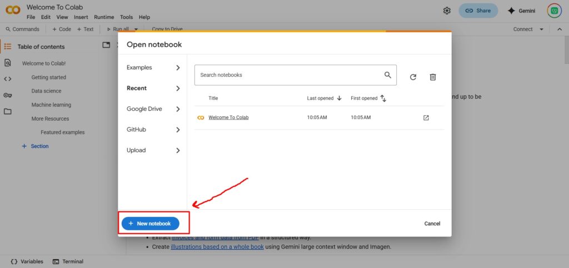The width and height of the screenshot is (569, 268).
Task: Open the code snippets sidebar icon
Action: pyautogui.click(x=8, y=79)
